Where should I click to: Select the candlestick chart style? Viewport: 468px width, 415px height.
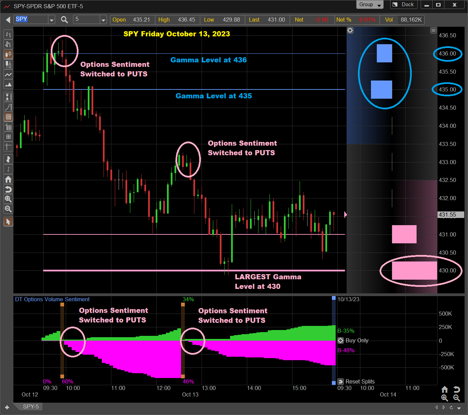click(8, 54)
